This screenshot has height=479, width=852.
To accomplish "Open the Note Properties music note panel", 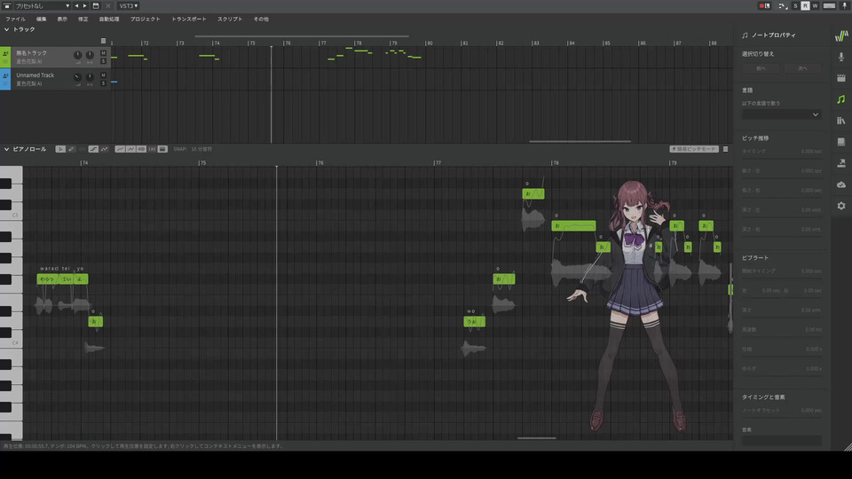I will coord(841,99).
